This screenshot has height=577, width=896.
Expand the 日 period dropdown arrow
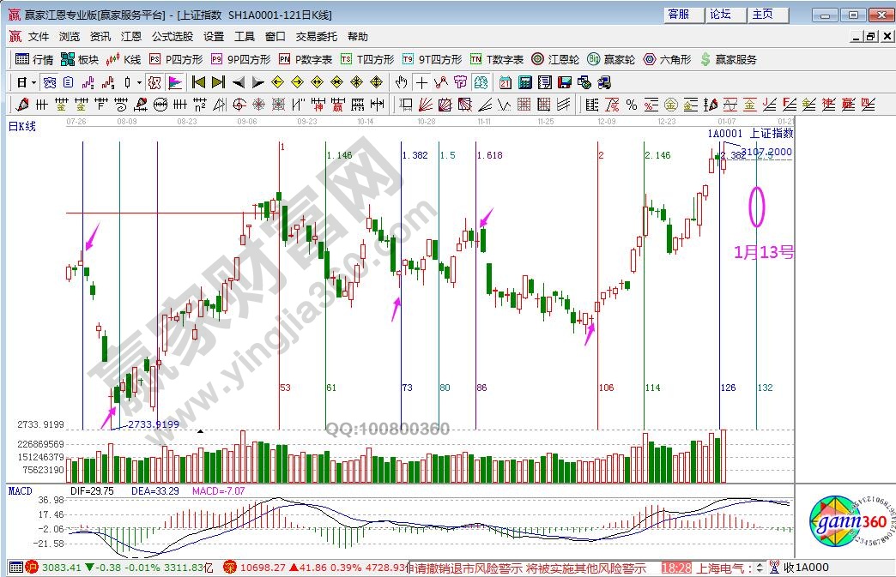coord(33,82)
